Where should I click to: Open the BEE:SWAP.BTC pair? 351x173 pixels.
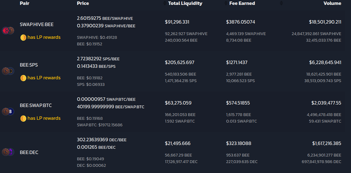(36, 106)
